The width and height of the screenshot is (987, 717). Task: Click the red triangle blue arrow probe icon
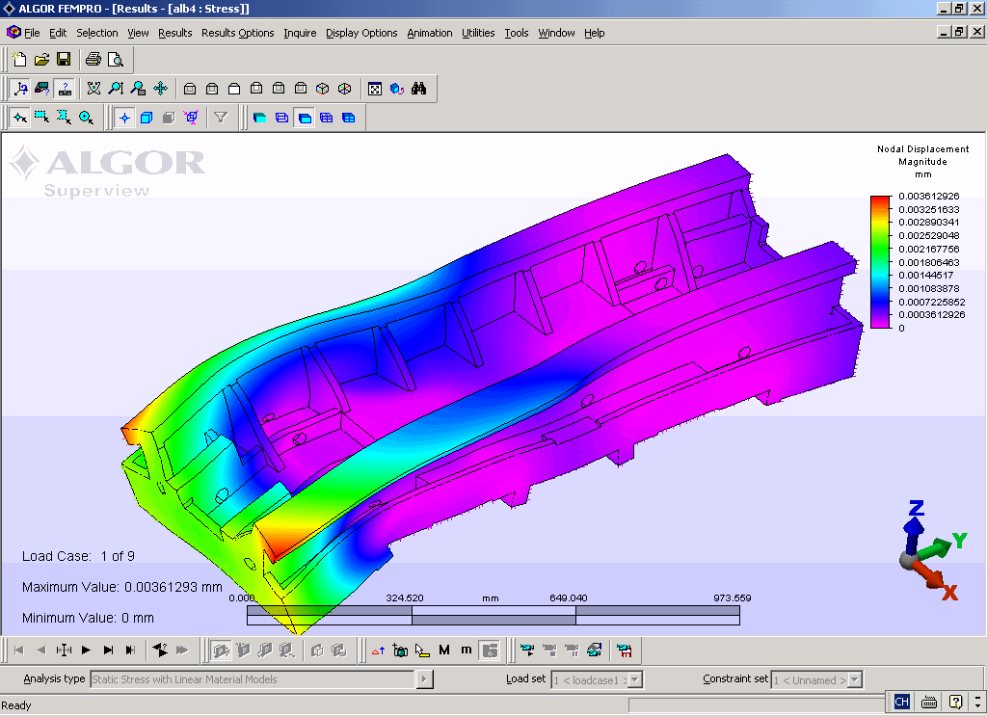(x=378, y=651)
